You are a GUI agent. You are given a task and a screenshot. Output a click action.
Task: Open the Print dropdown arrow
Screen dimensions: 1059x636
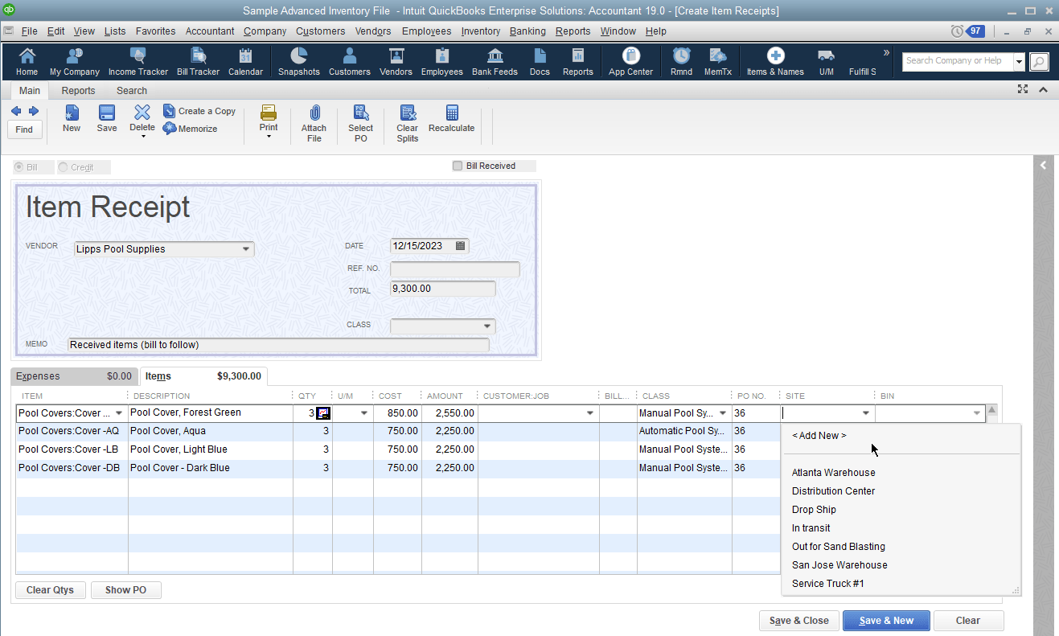(x=269, y=137)
